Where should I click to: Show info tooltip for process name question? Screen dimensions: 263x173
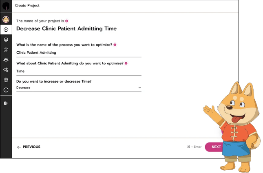(x=115, y=45)
